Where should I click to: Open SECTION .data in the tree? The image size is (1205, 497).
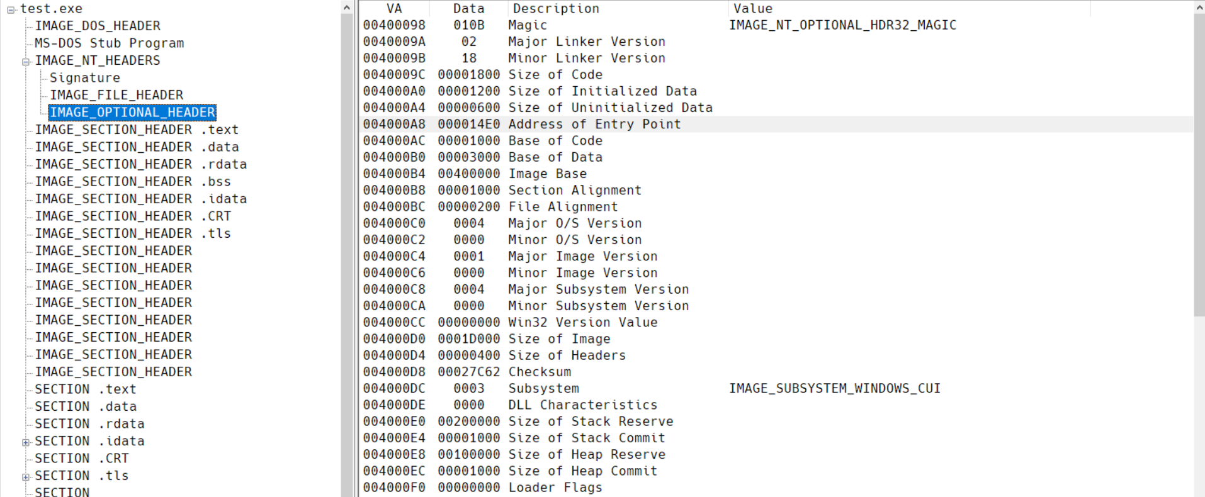pyautogui.click(x=86, y=406)
